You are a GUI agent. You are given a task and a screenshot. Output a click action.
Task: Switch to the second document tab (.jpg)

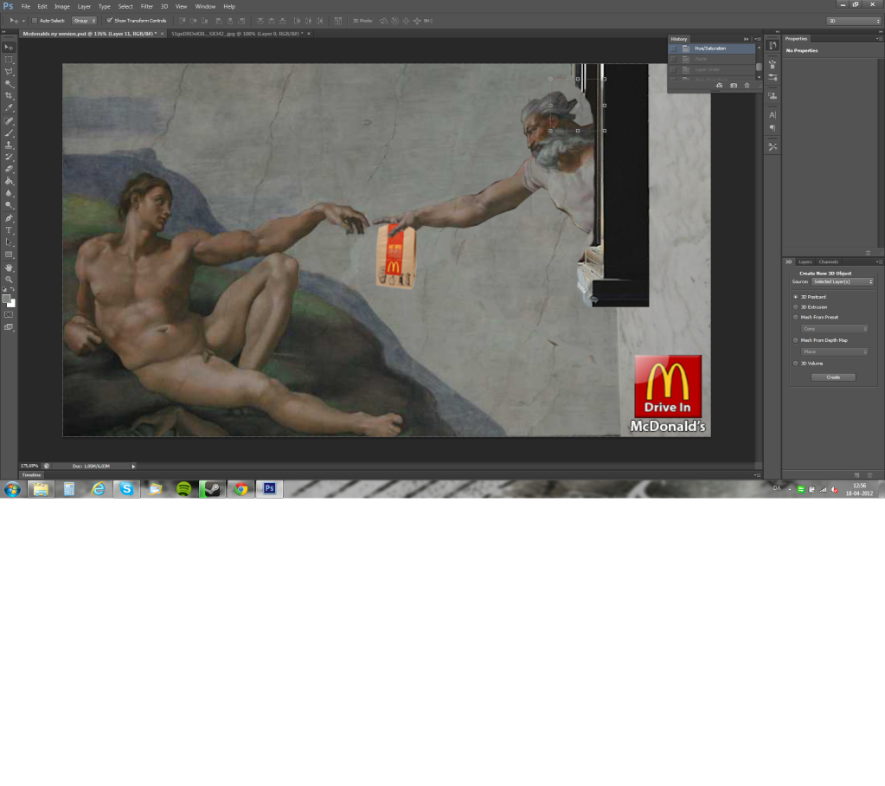click(x=237, y=34)
